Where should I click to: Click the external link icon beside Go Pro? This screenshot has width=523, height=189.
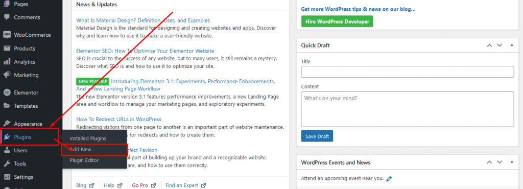click(153, 185)
